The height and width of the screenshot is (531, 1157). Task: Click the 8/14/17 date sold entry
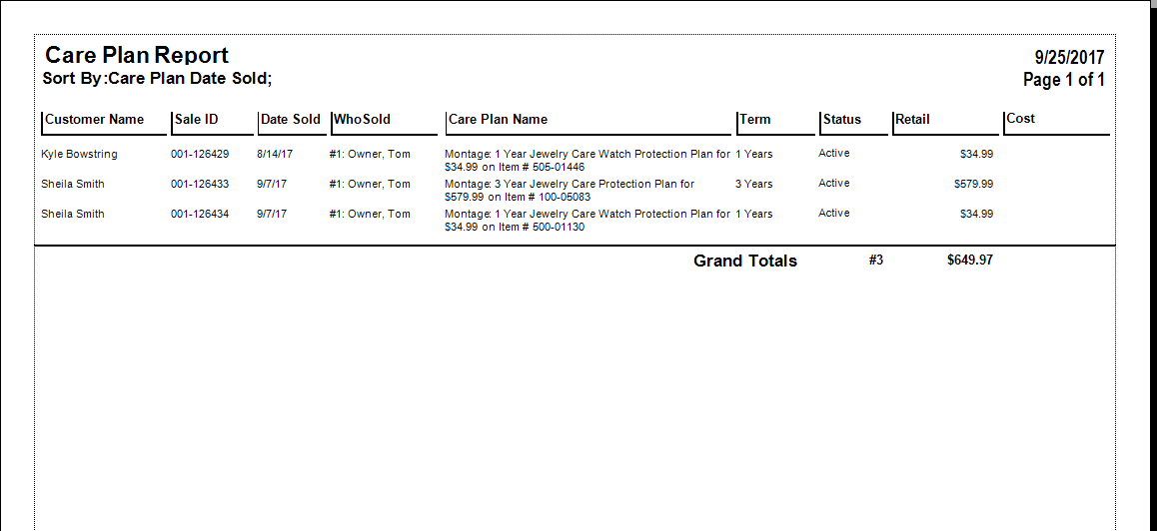[275, 155]
